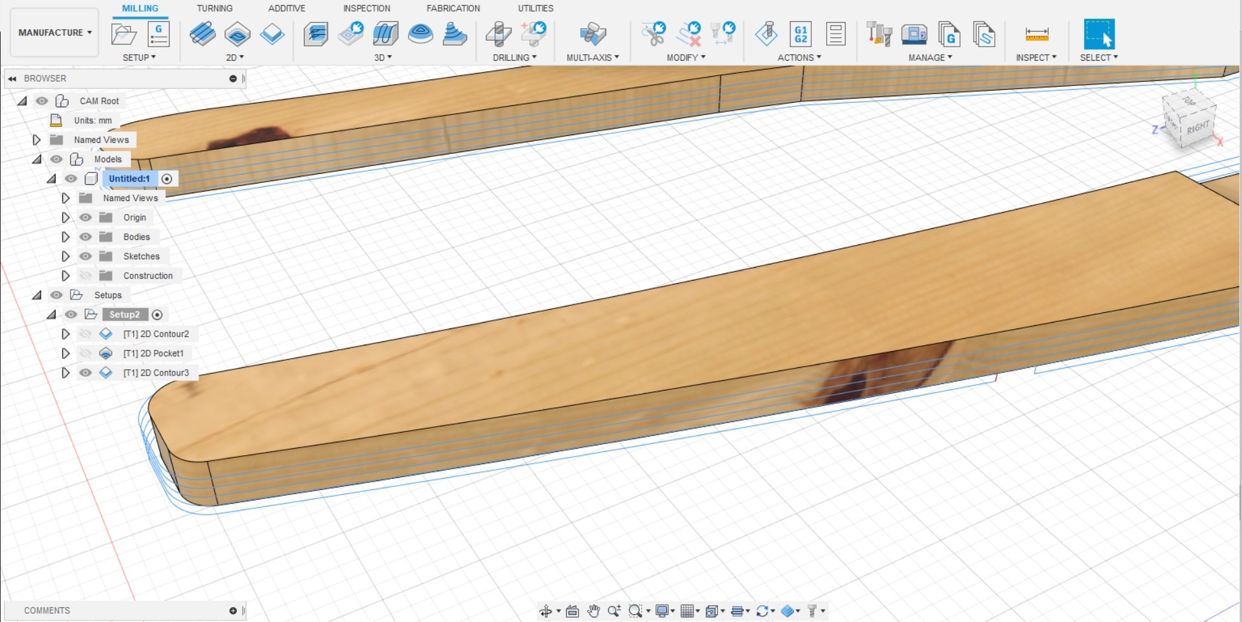Screen dimensions: 1242x622
Task: Click the G1 G2 Post Process icon
Action: coord(801,34)
